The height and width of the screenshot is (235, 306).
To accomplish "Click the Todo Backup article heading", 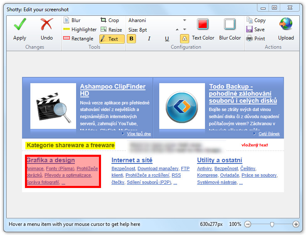I will click(x=243, y=93).
